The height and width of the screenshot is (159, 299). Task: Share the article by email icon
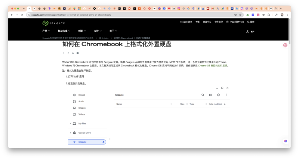click(78, 53)
